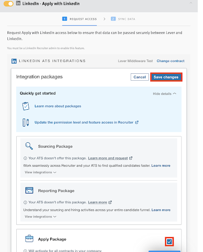This screenshot has height=252, width=203.
Task: Click external link icon after Recruiter link
Action: (137, 123)
